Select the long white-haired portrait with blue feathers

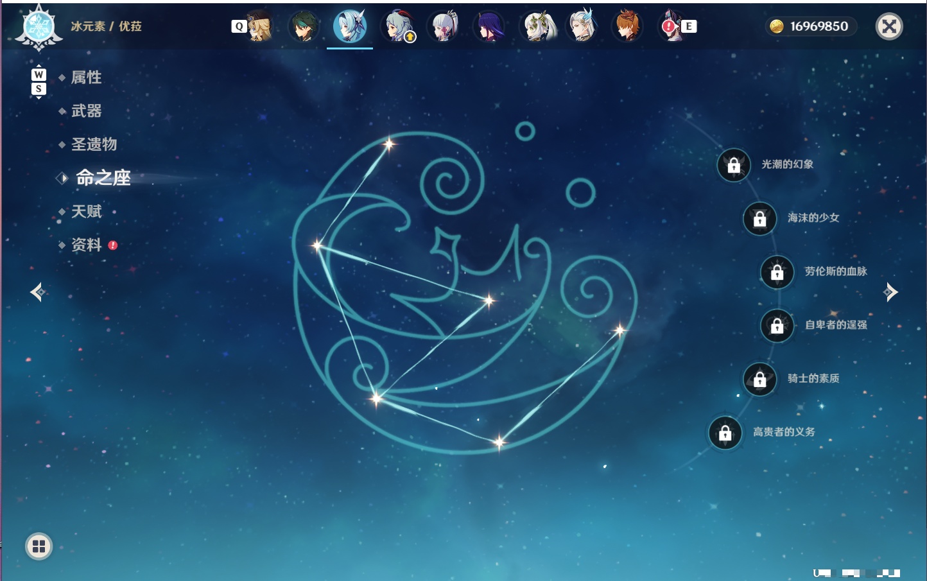[582, 26]
